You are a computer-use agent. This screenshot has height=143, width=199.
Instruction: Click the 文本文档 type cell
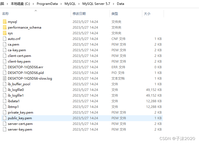(118, 79)
